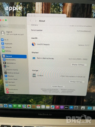
Task: Click the Storage Settings button
Action: click(77, 82)
